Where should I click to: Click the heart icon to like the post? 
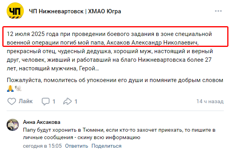(12, 101)
